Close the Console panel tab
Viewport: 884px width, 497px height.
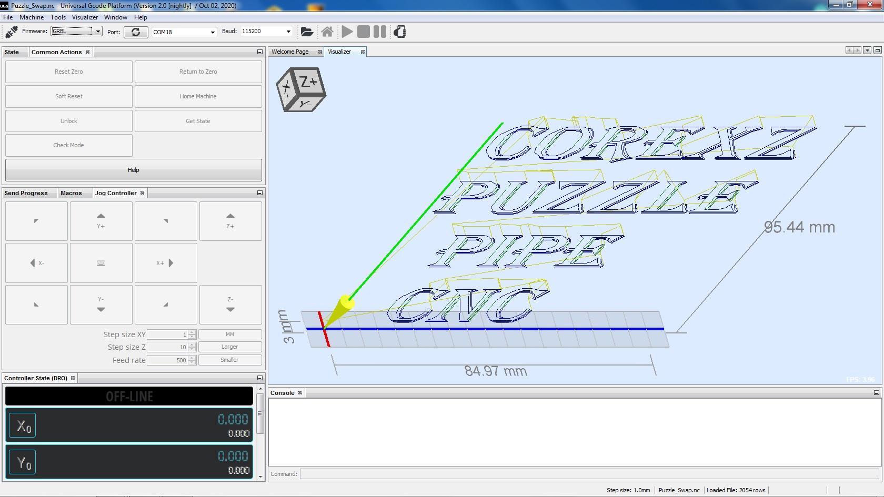click(300, 393)
